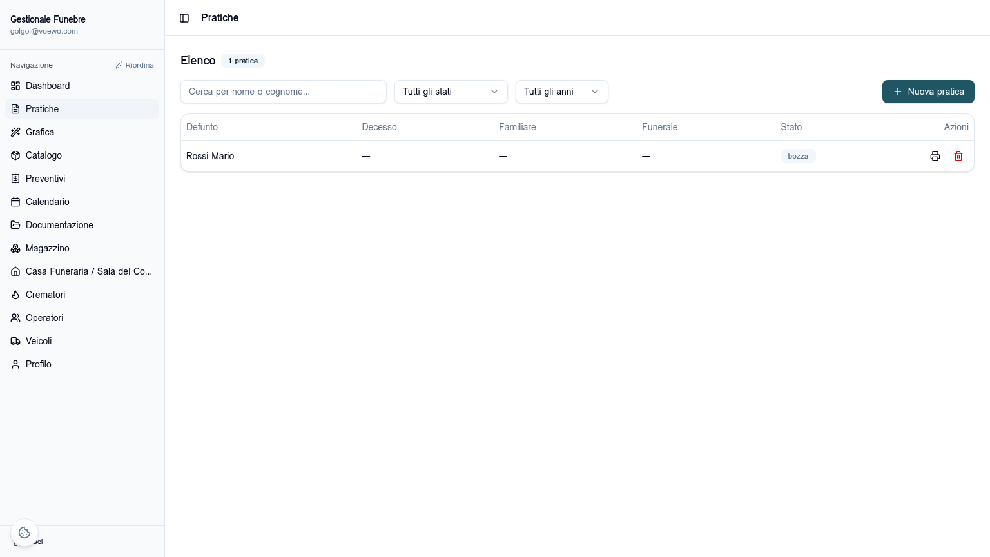Click the Dashboard grid icon
The height and width of the screenshot is (557, 990).
tap(15, 86)
